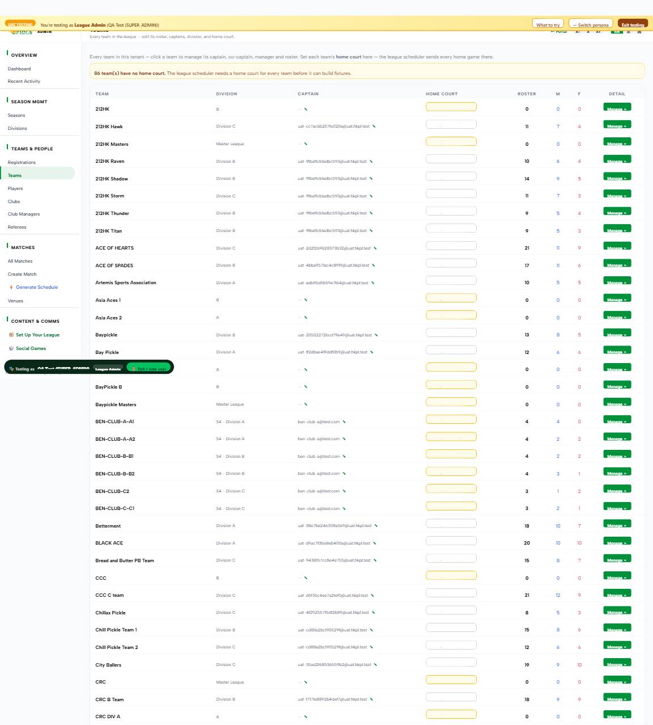Open home court dropdown for CCC
The height and width of the screenshot is (725, 653).
click(x=451, y=575)
